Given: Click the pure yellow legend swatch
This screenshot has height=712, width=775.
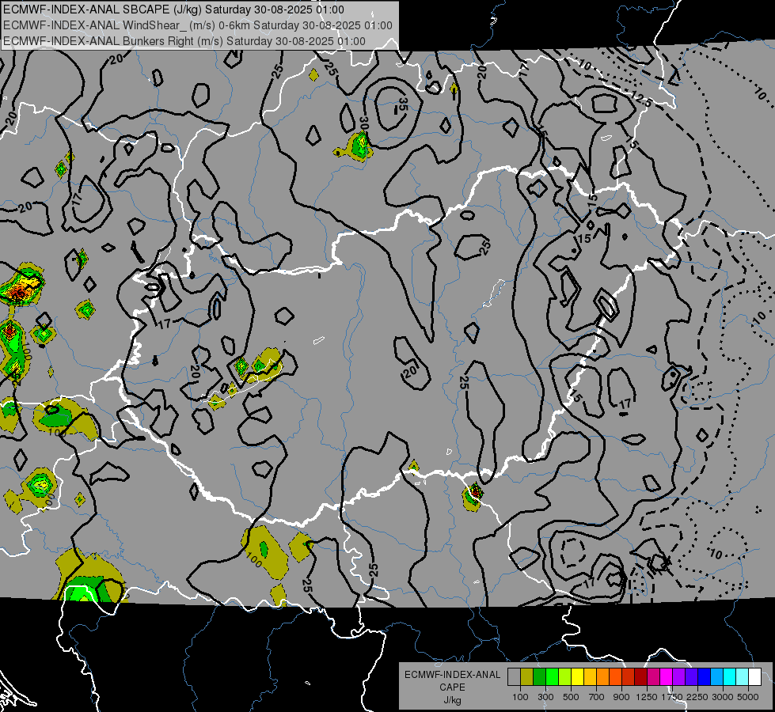Looking at the screenshot, I should click(x=577, y=677).
